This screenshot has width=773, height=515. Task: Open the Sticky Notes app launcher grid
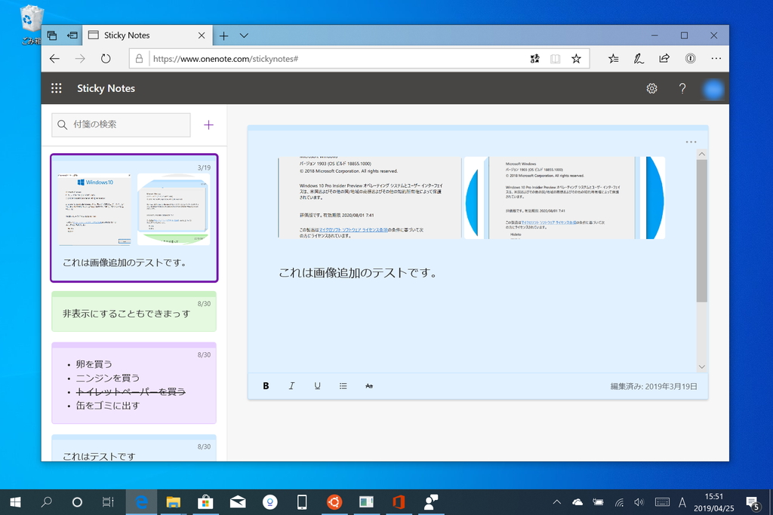(x=56, y=88)
